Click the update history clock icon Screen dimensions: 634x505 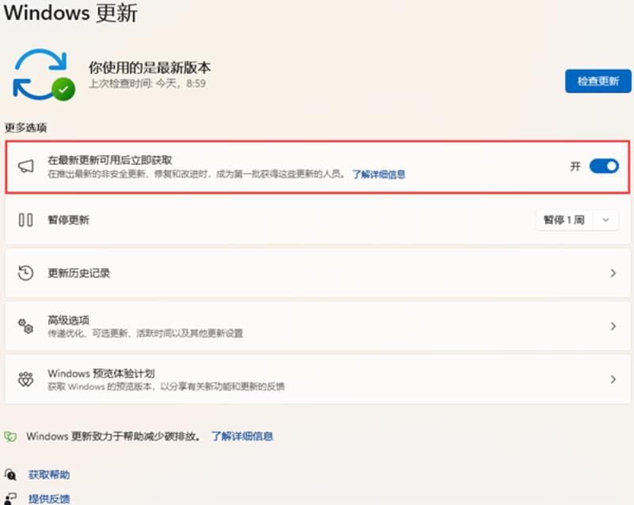[25, 273]
